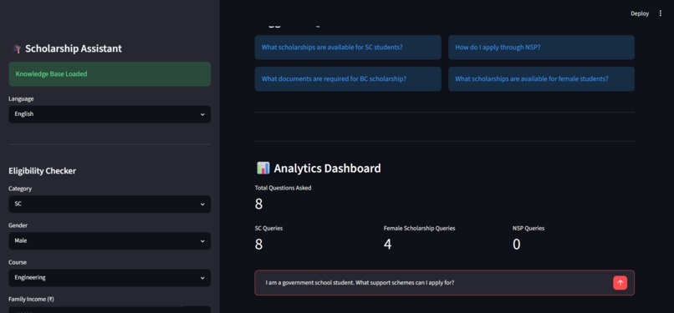The width and height of the screenshot is (674, 313).
Task: Click the SC Queries metric value
Action: (x=258, y=245)
